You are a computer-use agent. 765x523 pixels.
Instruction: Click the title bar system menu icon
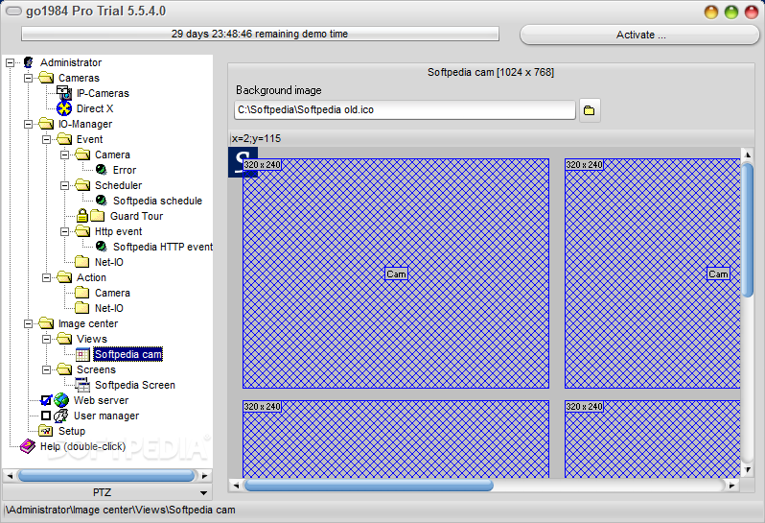coord(13,11)
